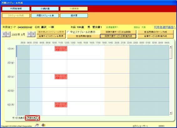177x128 pixels.
Task: Open the 利用者情報 tab
Action: pos(16,9)
